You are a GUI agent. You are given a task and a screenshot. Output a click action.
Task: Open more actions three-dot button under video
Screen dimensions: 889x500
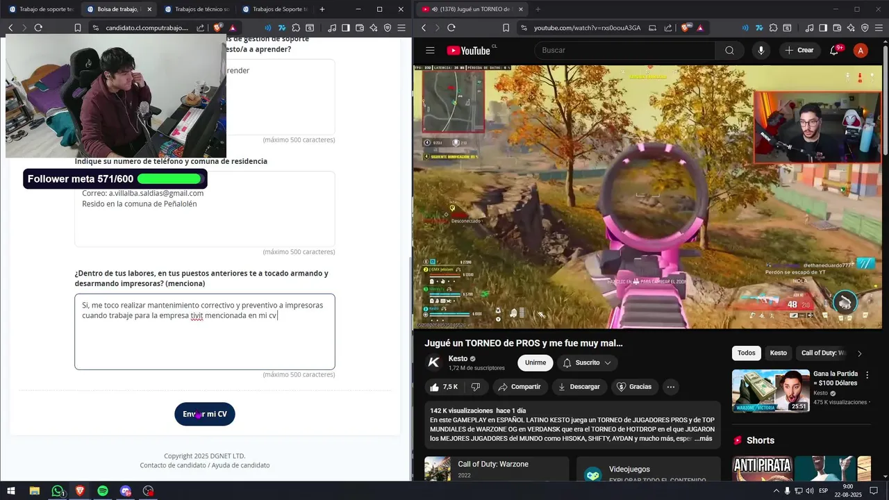[x=670, y=387]
